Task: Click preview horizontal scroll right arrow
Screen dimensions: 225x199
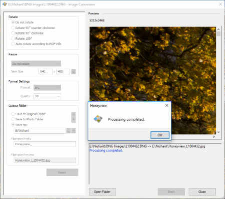Action: coord(214,137)
